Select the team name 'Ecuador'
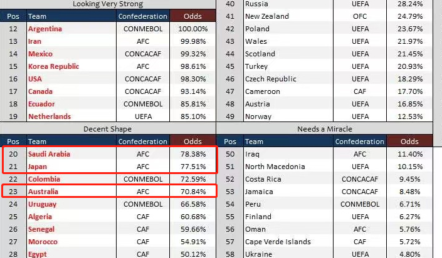 click(41, 104)
